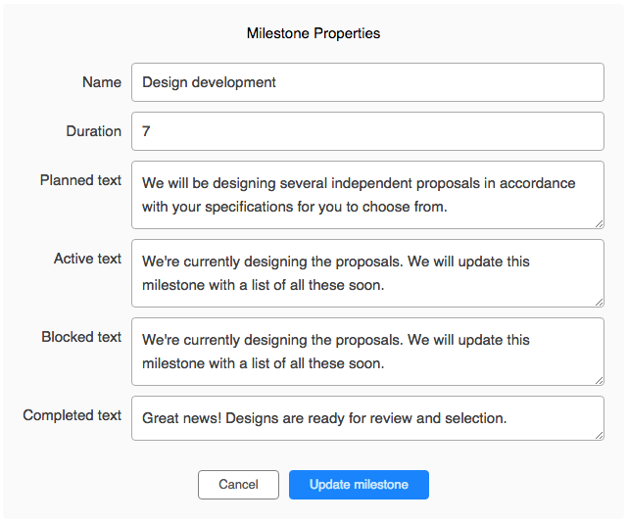Click the "Active text" label
The height and width of the screenshot is (523, 628).
(88, 259)
